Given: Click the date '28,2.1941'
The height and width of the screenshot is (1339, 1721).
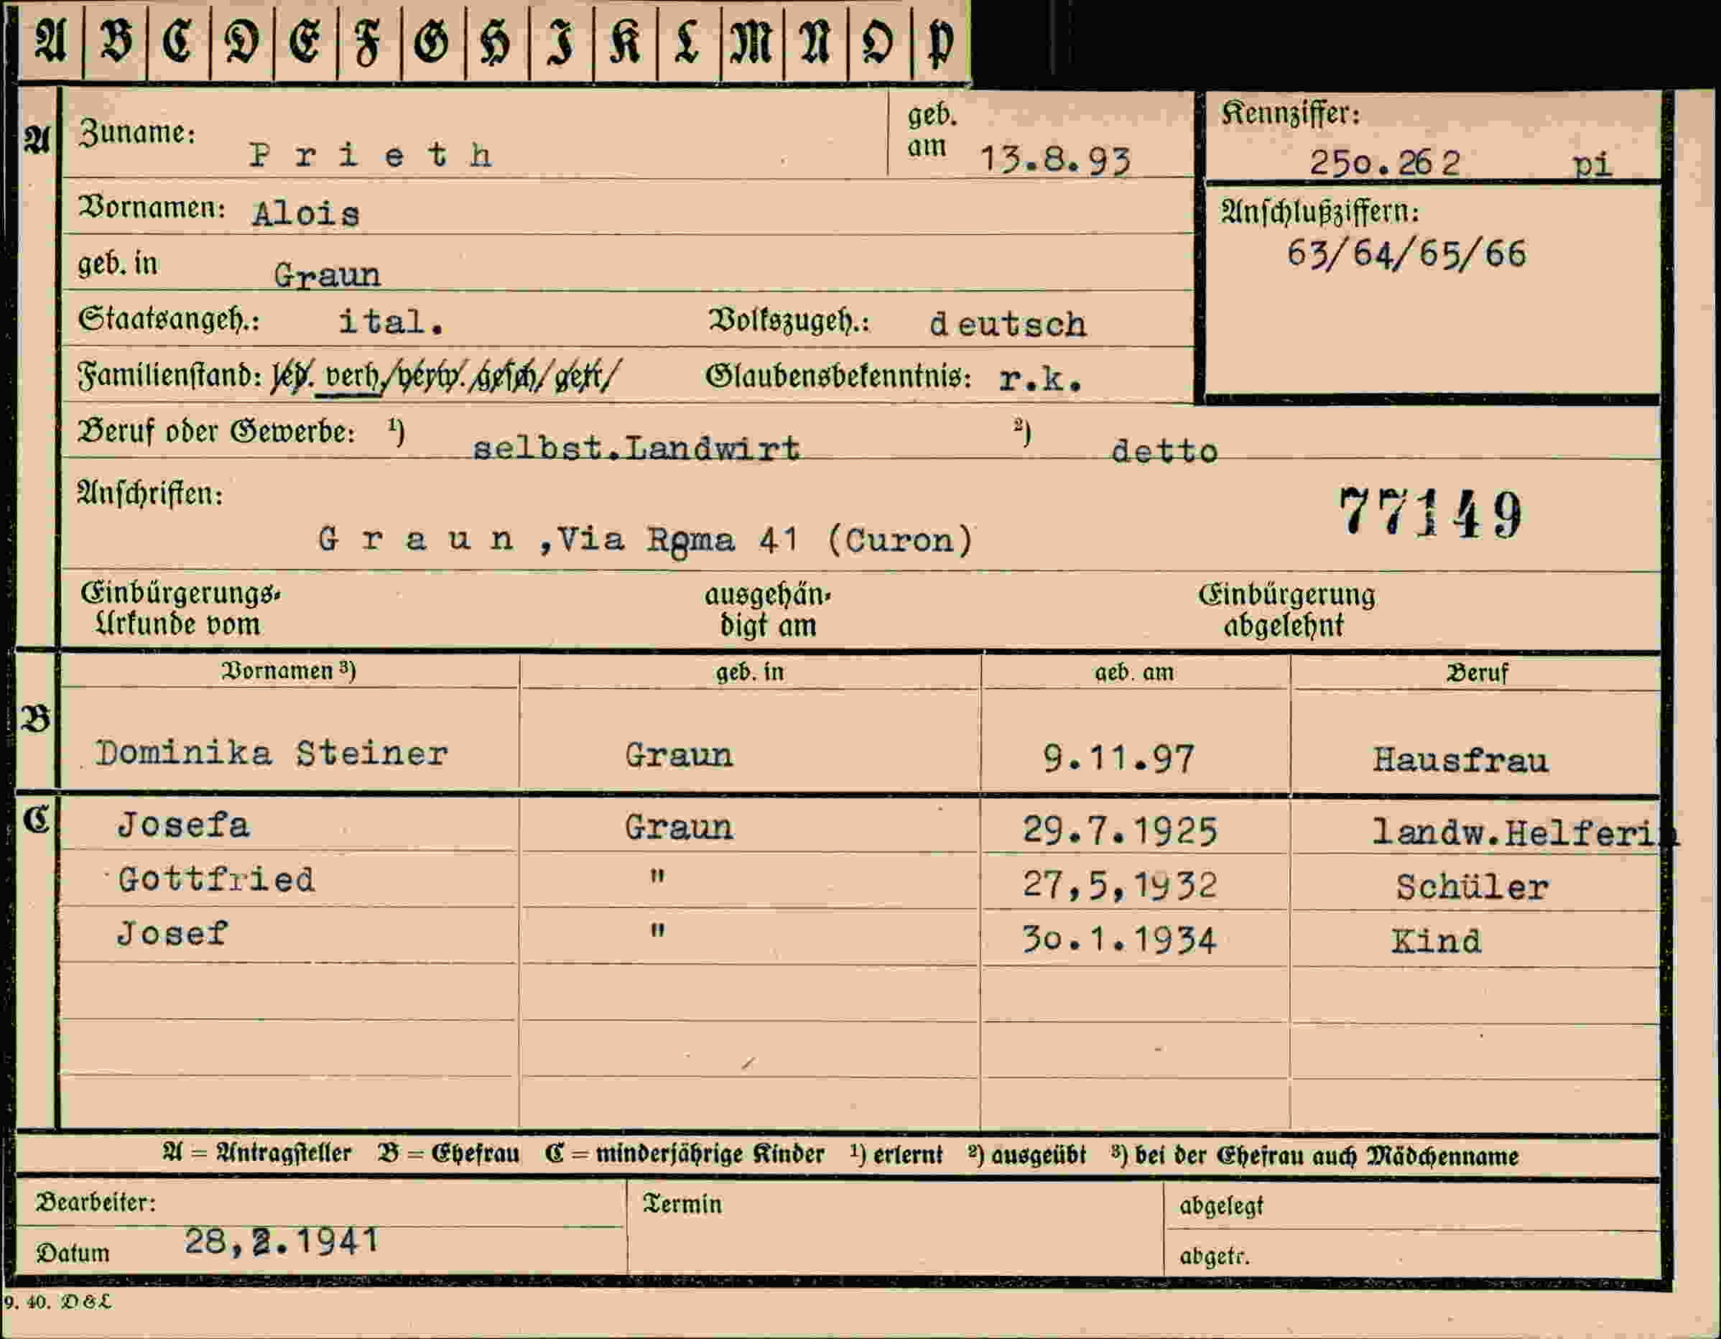Looking at the screenshot, I should click(282, 1241).
